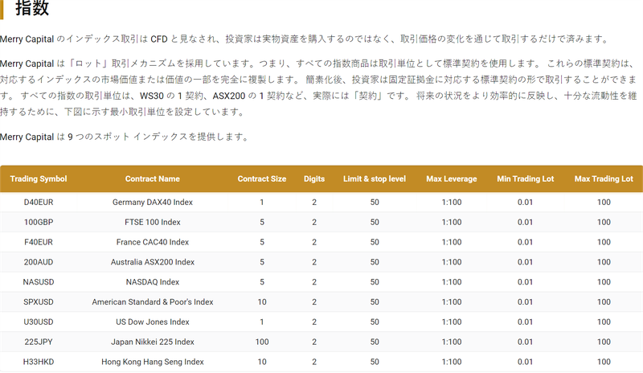Click the Limit & stop level header
Viewport: 643px width, 373px height.
[375, 179]
